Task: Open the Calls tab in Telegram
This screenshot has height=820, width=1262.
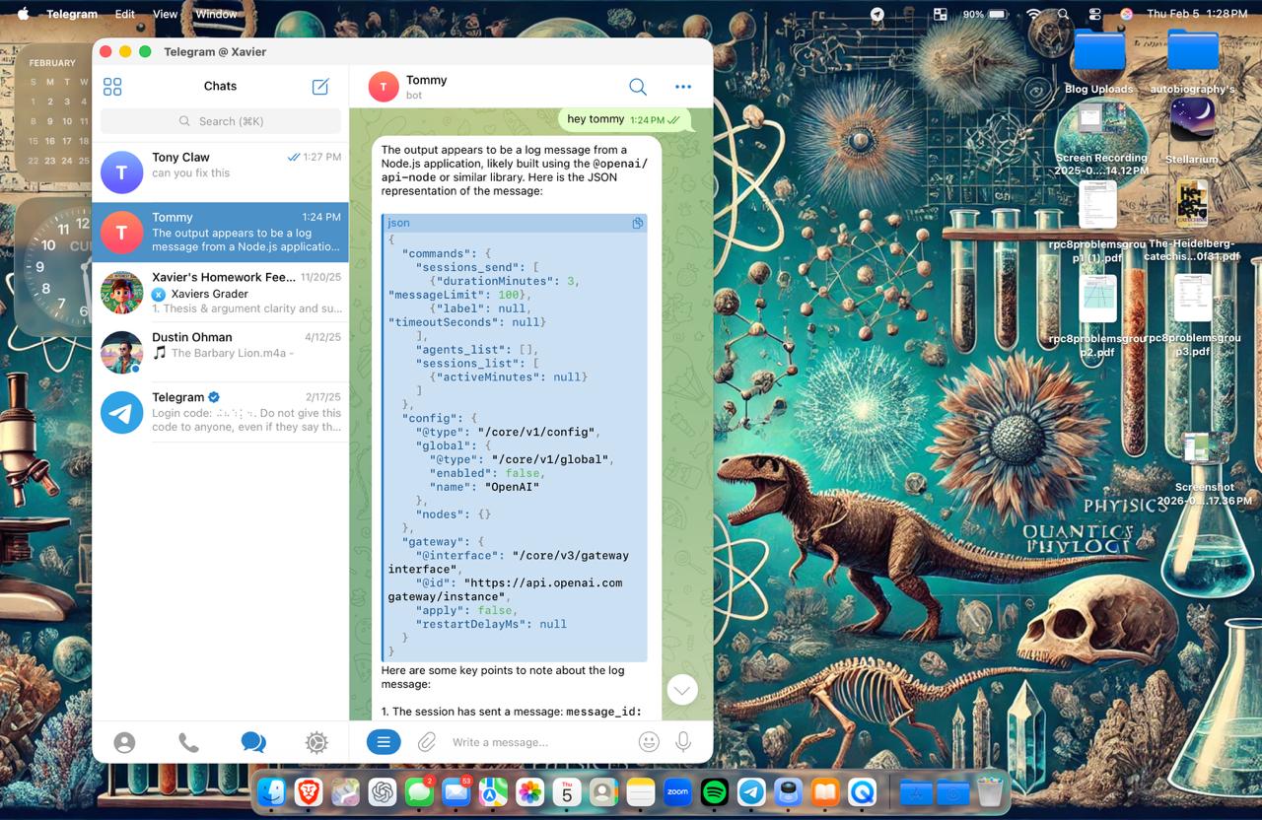Action: click(188, 743)
